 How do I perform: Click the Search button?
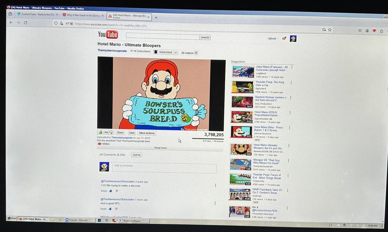tap(205, 37)
